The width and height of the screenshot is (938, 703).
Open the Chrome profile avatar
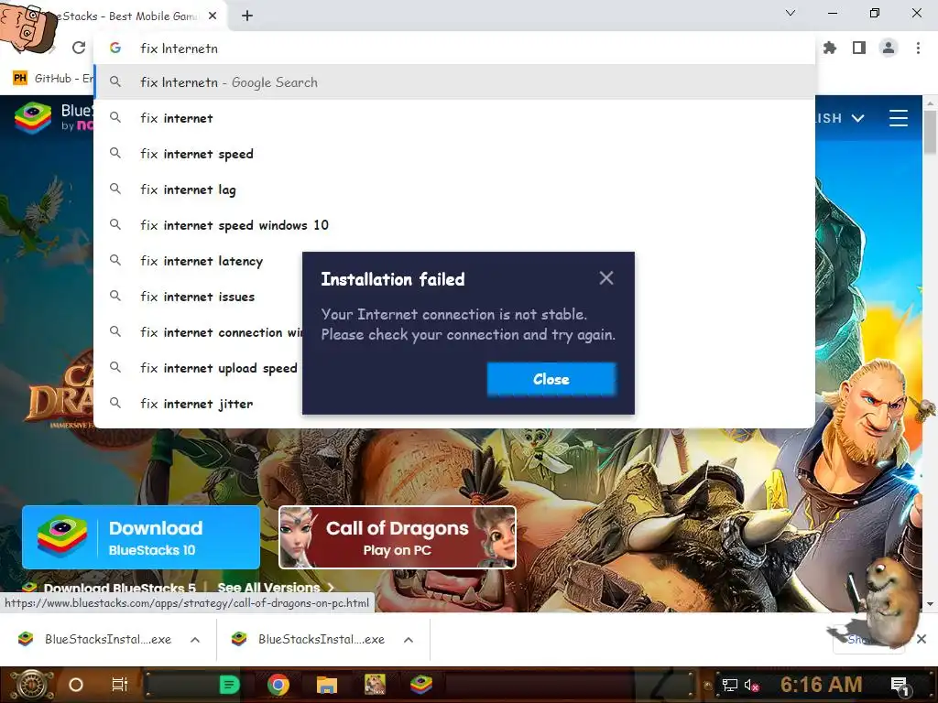pyautogui.click(x=889, y=48)
